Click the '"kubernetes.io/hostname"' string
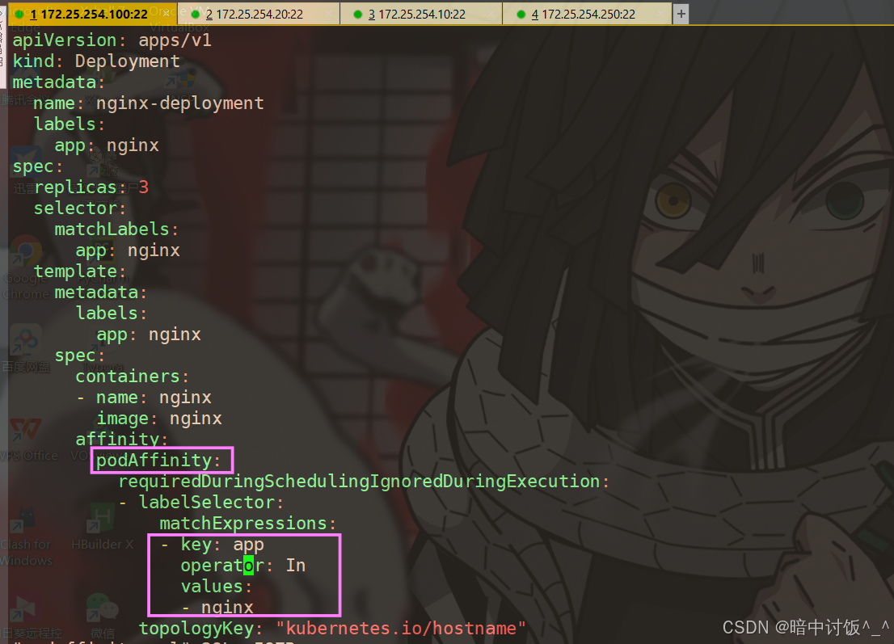Screen dimensions: 894x644 click(401, 629)
